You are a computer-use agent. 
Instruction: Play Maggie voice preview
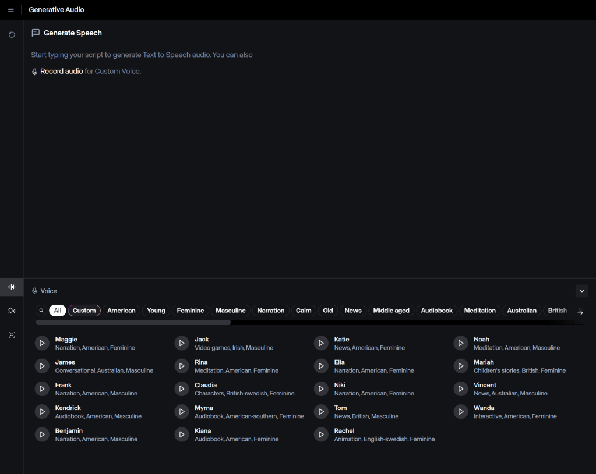coord(42,344)
